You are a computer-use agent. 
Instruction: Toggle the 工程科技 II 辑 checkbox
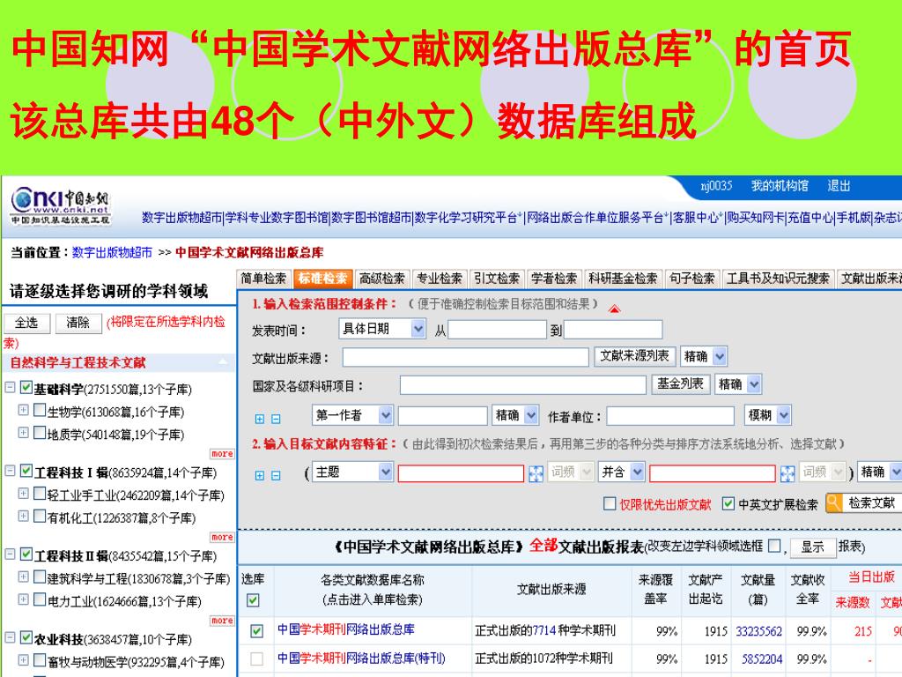[x=26, y=554]
